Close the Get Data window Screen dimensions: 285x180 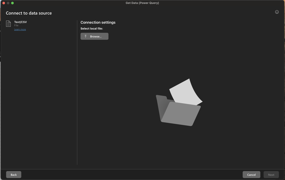[4, 3]
